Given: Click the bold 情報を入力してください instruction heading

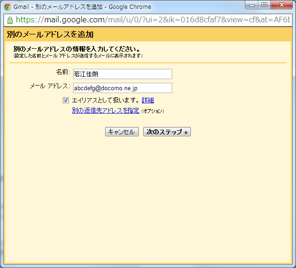Looking at the screenshot, I should [x=77, y=49].
